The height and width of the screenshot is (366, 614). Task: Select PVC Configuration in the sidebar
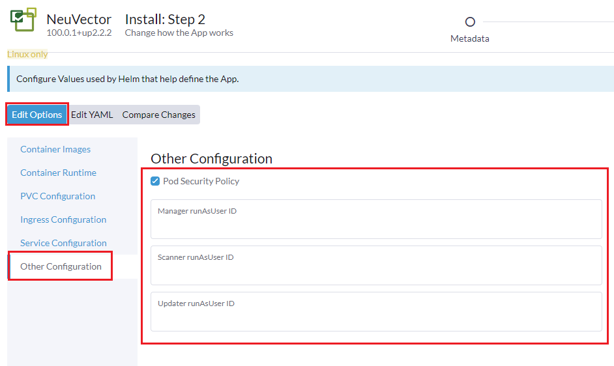point(57,196)
